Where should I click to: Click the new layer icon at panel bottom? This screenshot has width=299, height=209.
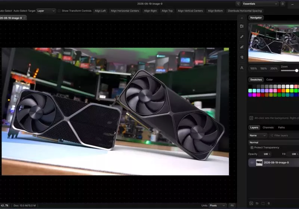[251, 203]
